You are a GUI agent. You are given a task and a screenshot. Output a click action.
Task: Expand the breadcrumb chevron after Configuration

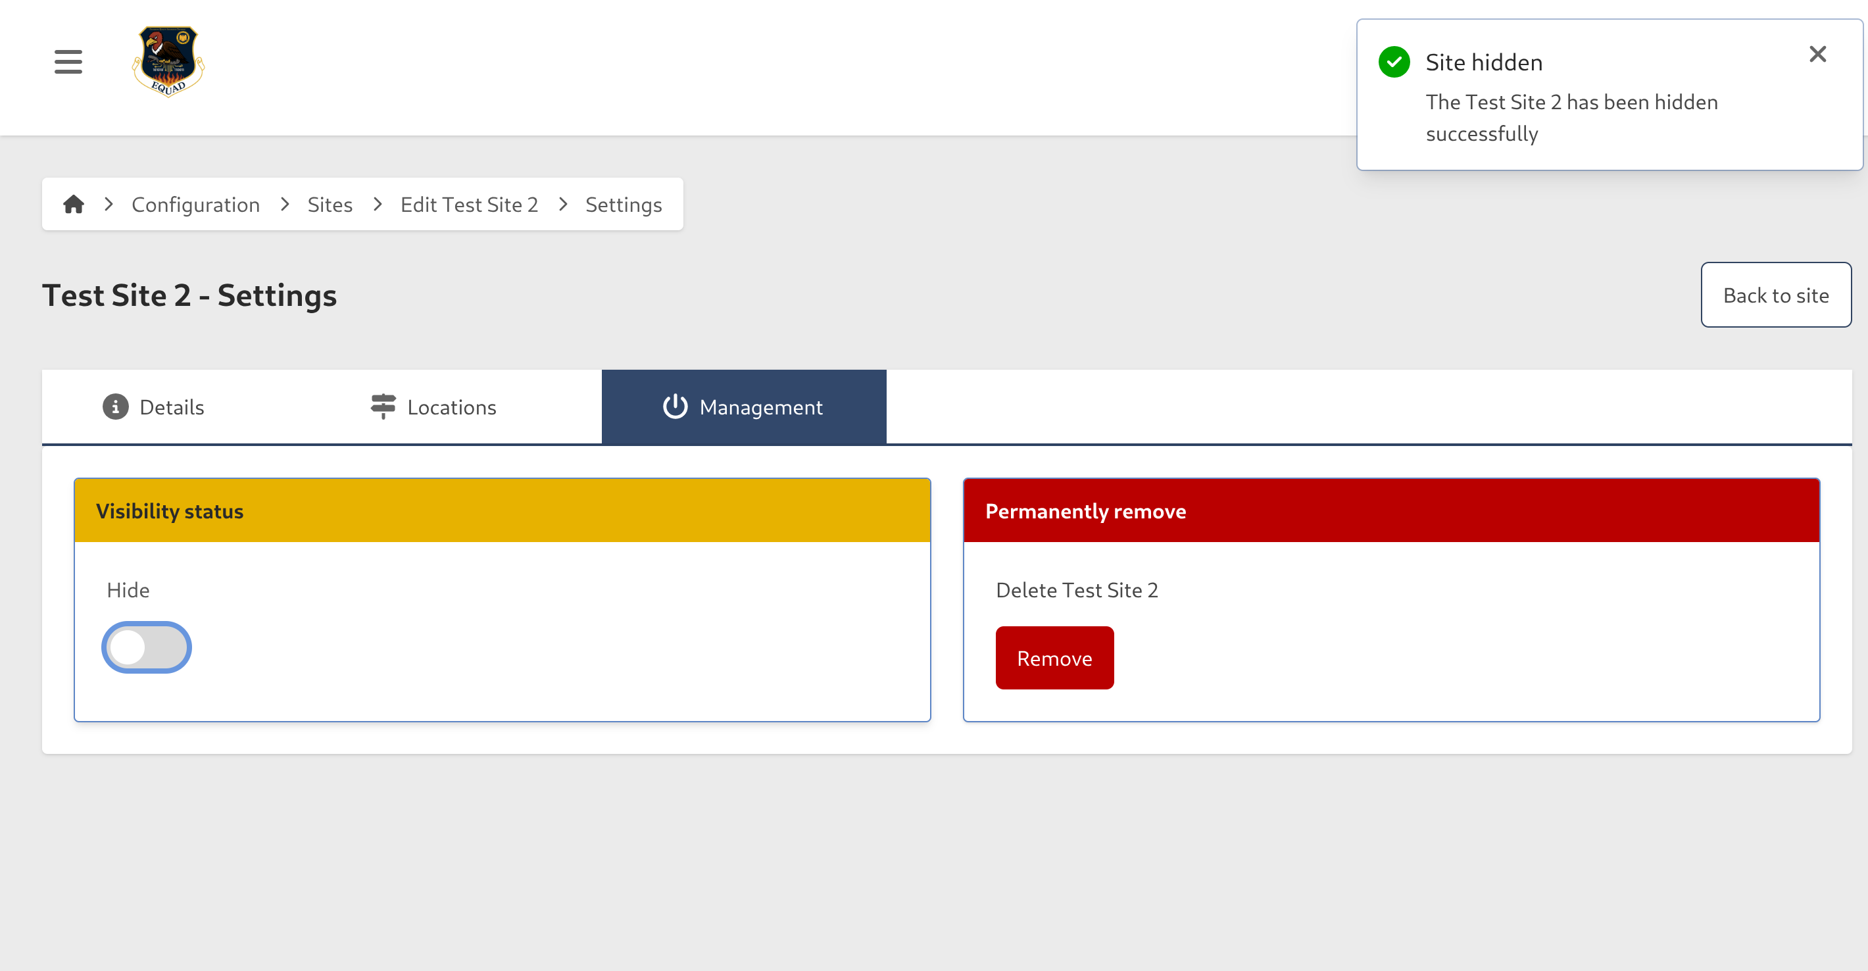click(x=284, y=204)
